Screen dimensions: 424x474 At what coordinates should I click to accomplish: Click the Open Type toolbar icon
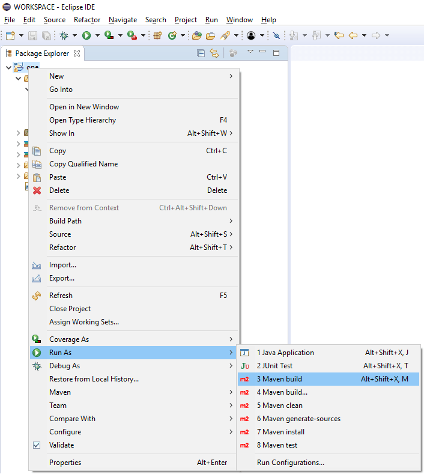[197, 35]
